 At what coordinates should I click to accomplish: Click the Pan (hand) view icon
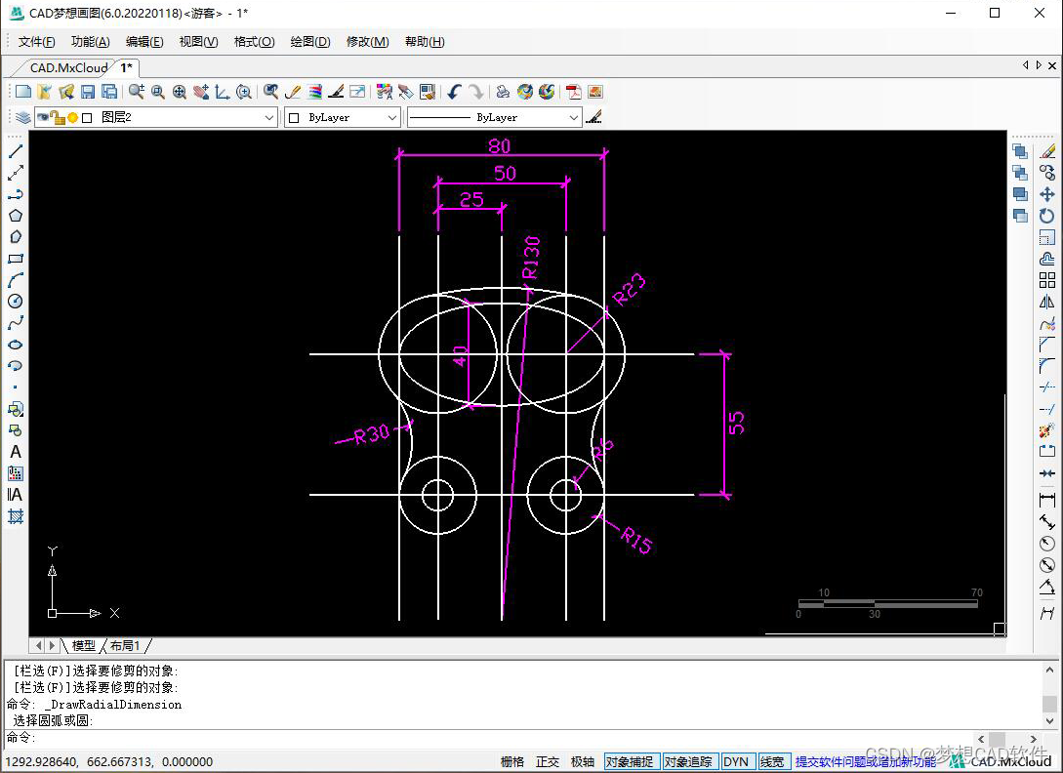pos(201,92)
